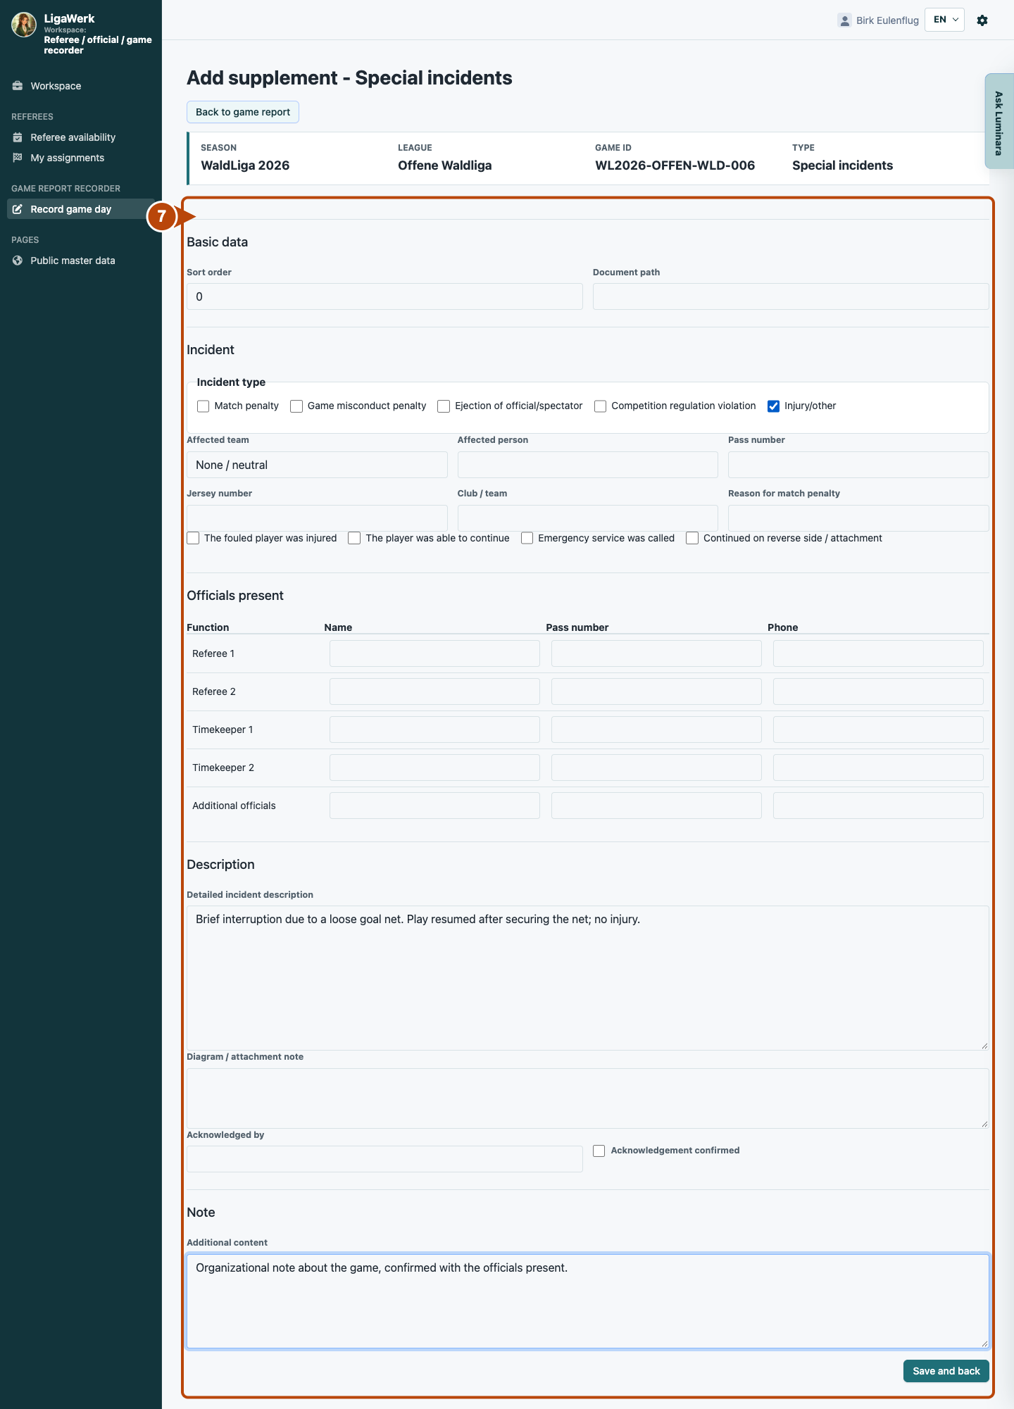Click the Referee availability calendar icon
The width and height of the screenshot is (1014, 1409).
pos(18,137)
